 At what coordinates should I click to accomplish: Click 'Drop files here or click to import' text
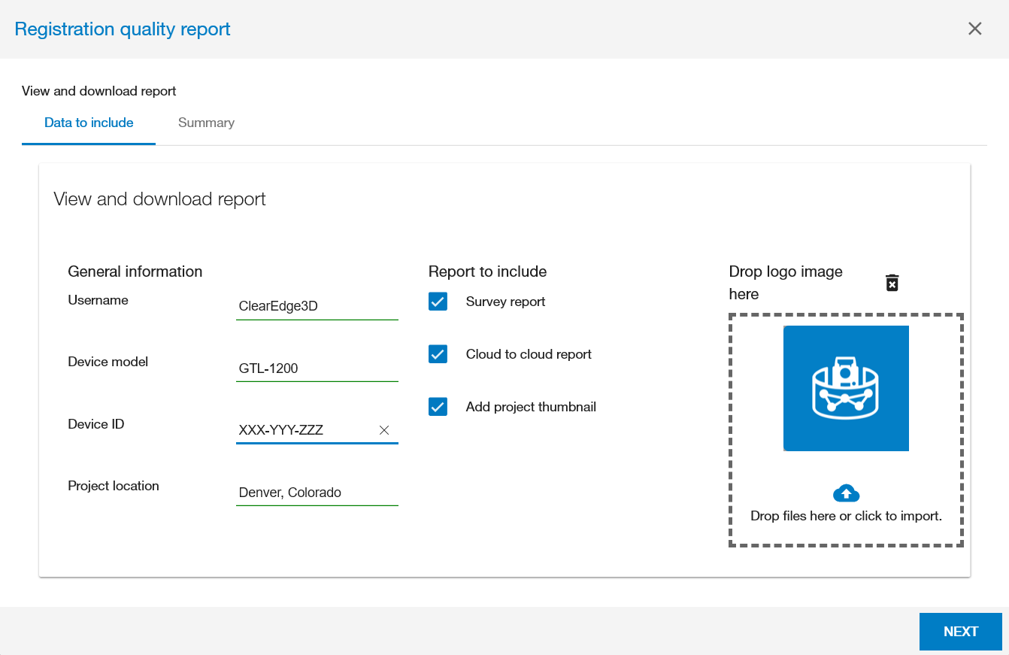click(846, 516)
